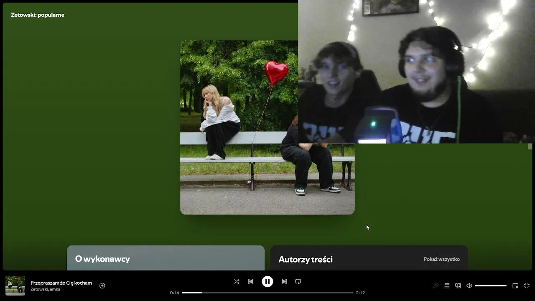Click the Zetowski: popularne heading
The height and width of the screenshot is (301, 535).
tap(38, 15)
